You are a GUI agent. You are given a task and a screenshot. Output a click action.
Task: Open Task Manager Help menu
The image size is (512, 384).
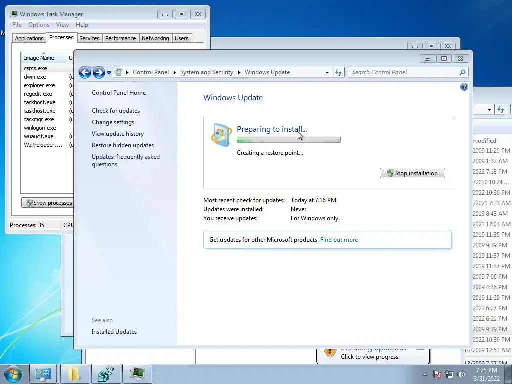point(82,25)
